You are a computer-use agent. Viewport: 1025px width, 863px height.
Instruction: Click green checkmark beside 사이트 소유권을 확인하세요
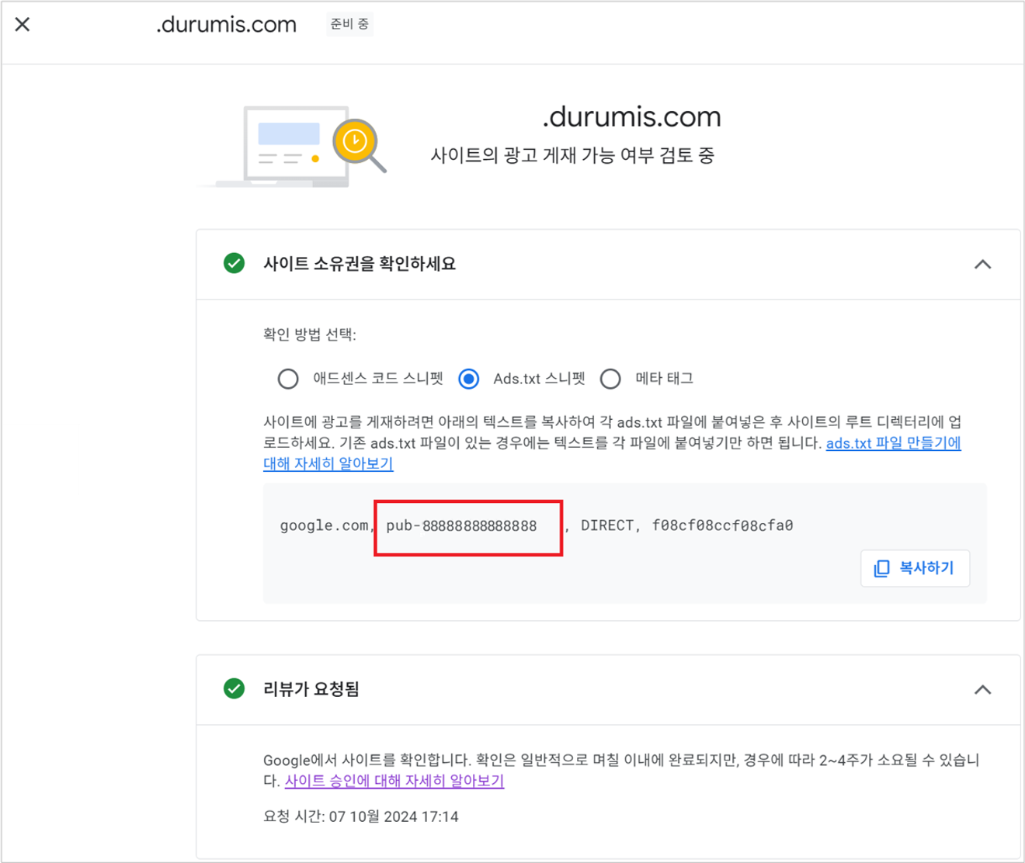234,264
